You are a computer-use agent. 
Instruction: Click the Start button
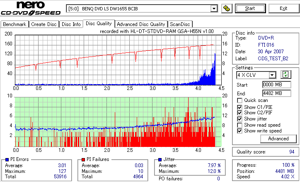tap(250, 8)
